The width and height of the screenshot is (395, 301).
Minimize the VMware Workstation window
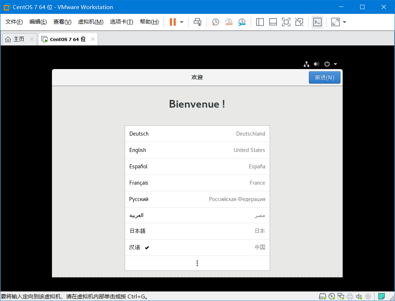(x=341, y=7)
